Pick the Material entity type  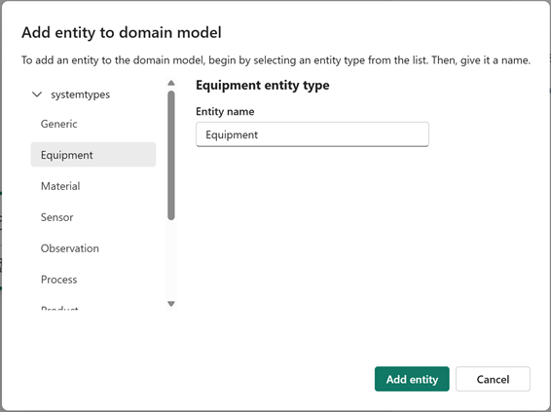point(93,186)
